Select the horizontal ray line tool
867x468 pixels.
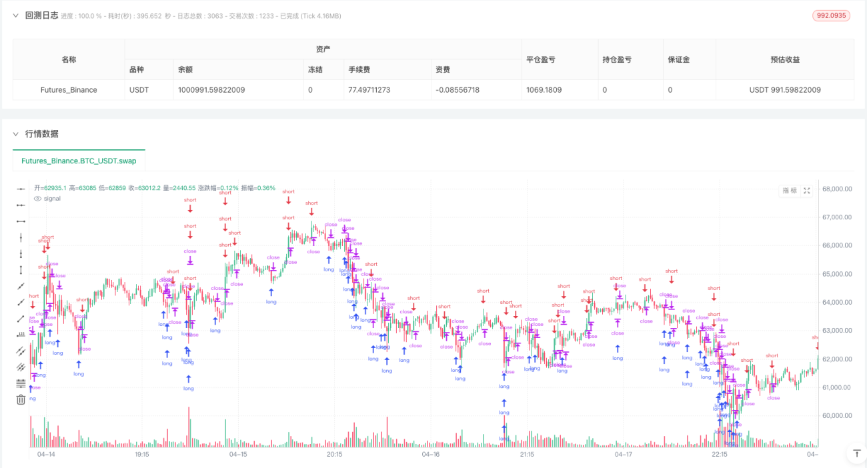coord(21,205)
